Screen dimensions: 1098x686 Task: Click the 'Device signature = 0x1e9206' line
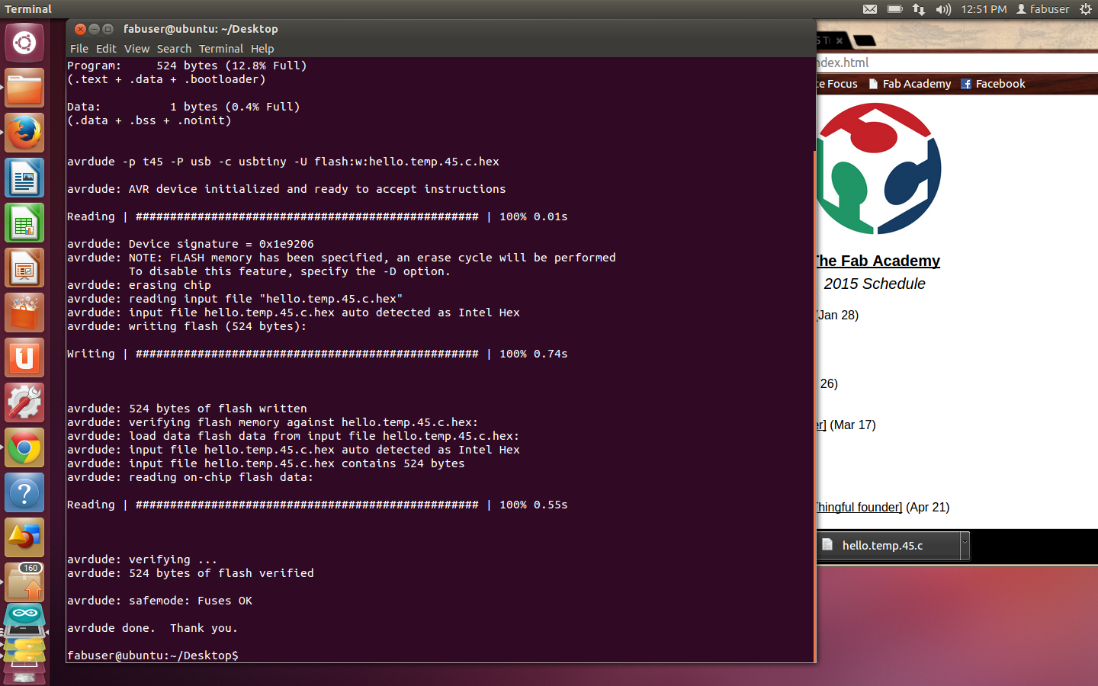coord(191,244)
